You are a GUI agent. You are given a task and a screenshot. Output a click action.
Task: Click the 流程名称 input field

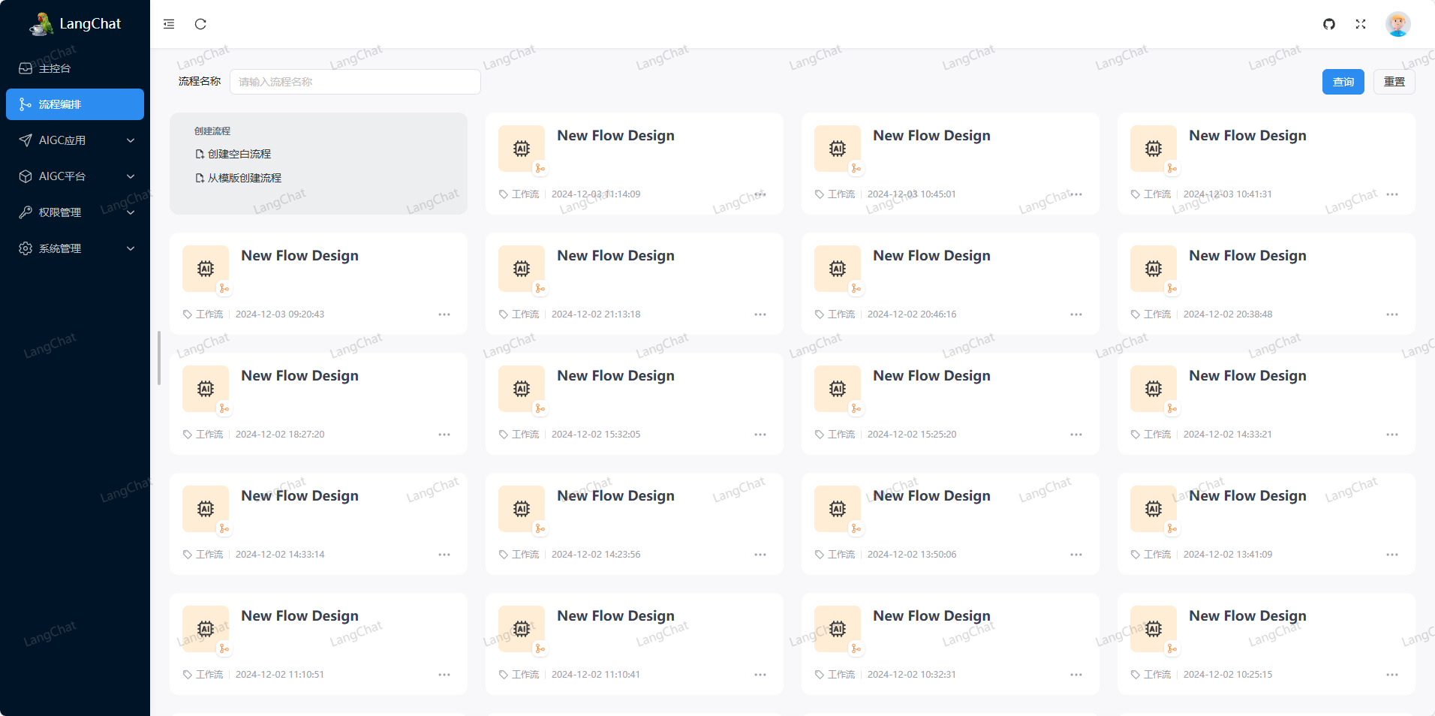[x=355, y=82]
